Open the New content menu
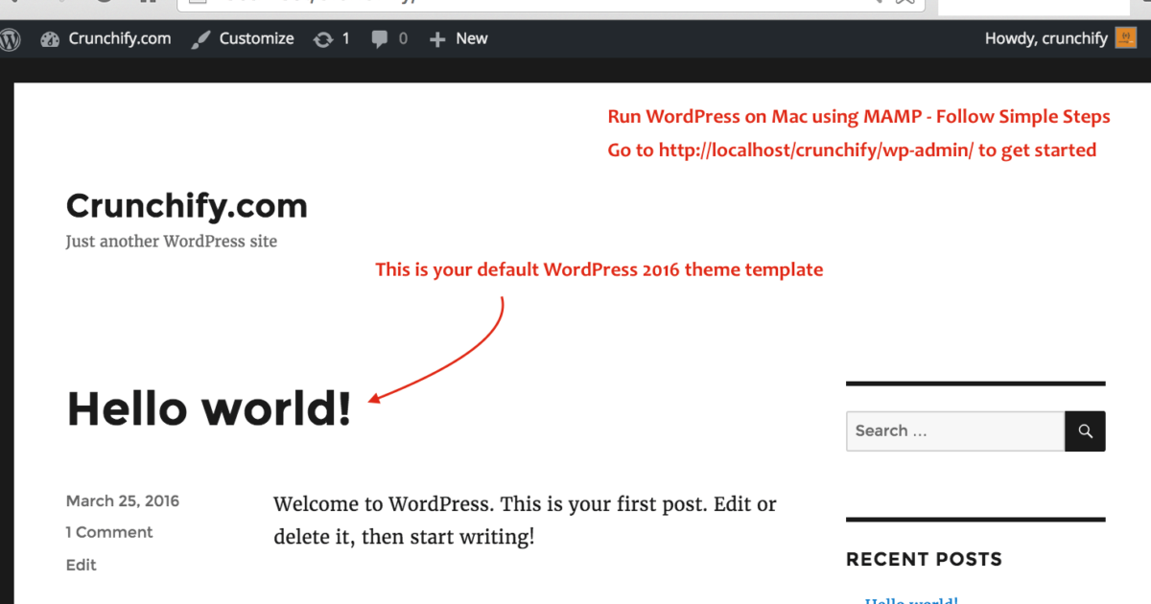The height and width of the screenshot is (604, 1151). [x=458, y=39]
